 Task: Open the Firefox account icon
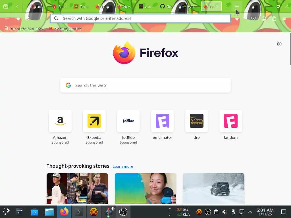[x=264, y=18]
